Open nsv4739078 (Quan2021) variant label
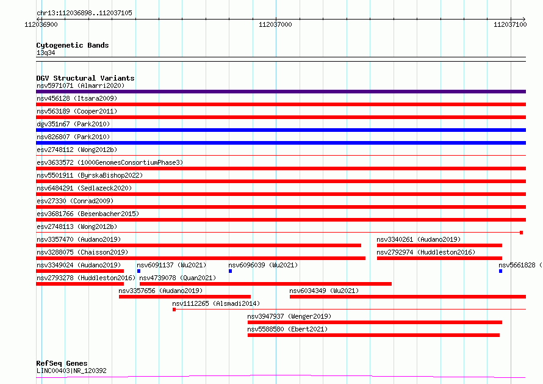 (x=178, y=278)
